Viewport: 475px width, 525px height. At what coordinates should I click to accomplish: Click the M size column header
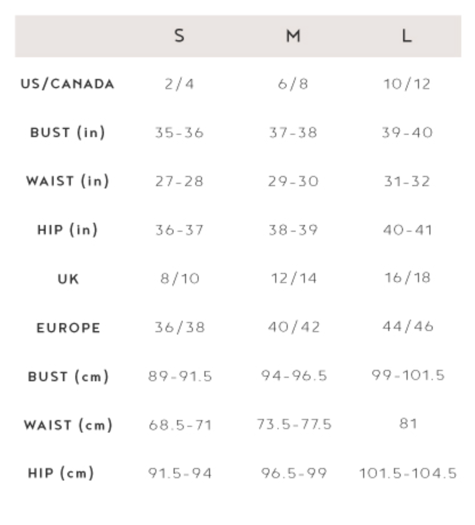293,36
